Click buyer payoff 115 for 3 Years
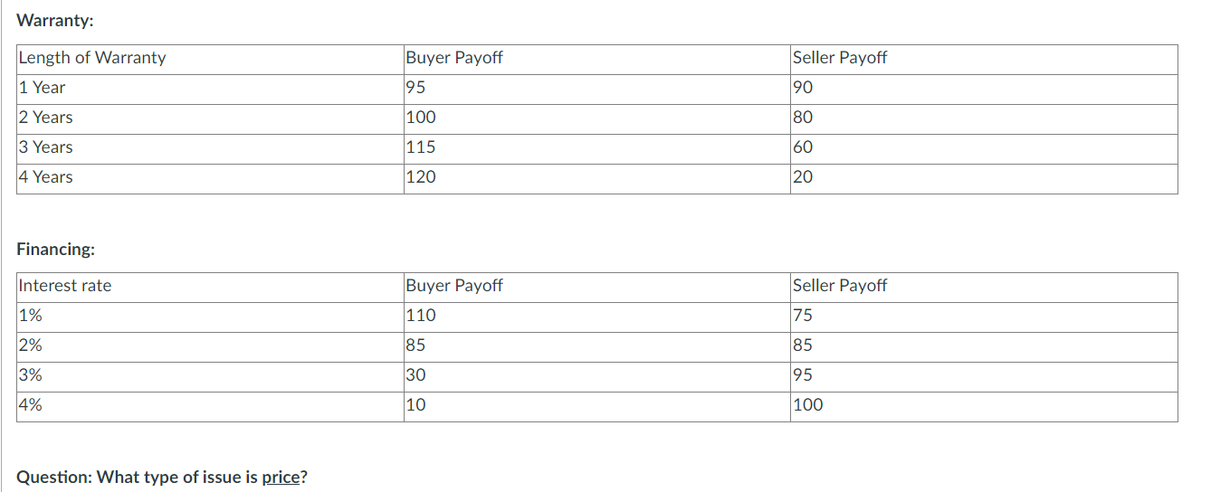 (x=421, y=147)
